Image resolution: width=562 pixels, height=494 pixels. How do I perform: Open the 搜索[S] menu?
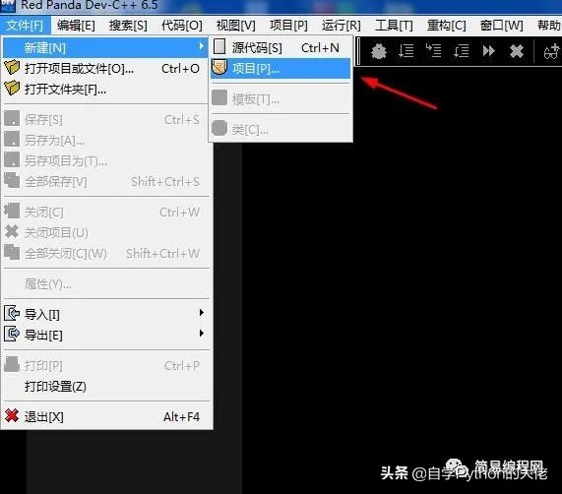coord(128,26)
